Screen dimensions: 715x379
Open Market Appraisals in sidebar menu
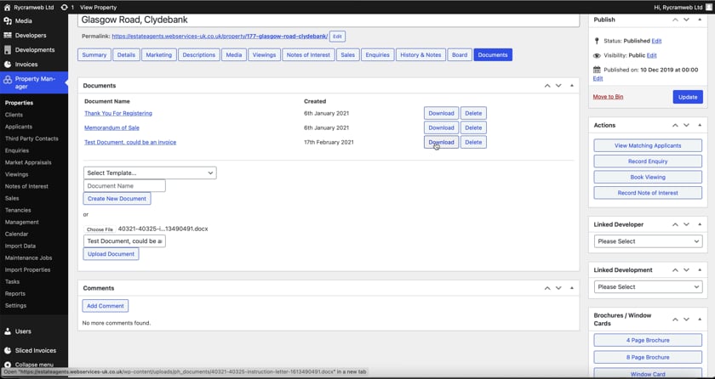(x=28, y=162)
